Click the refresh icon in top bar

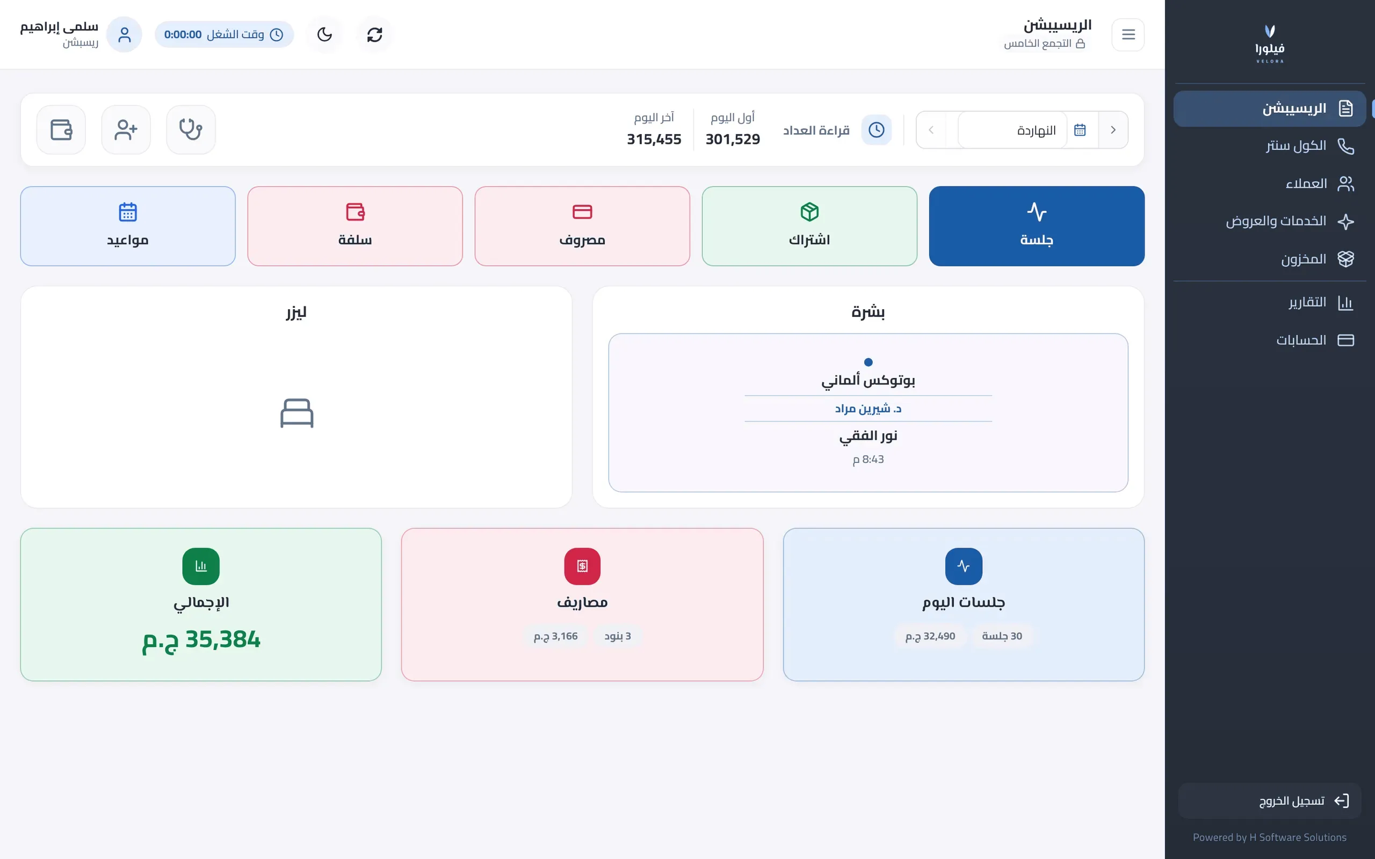click(374, 35)
